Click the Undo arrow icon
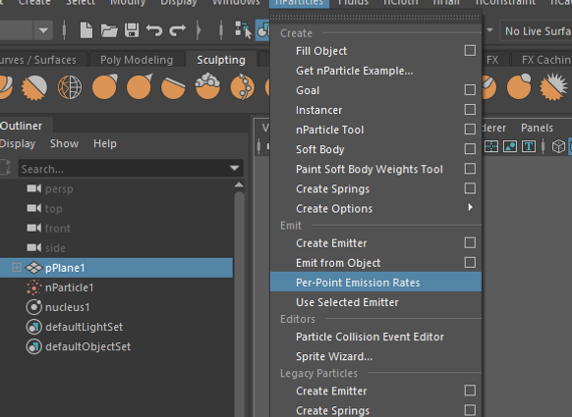Image resolution: width=572 pixels, height=417 pixels. [x=154, y=30]
